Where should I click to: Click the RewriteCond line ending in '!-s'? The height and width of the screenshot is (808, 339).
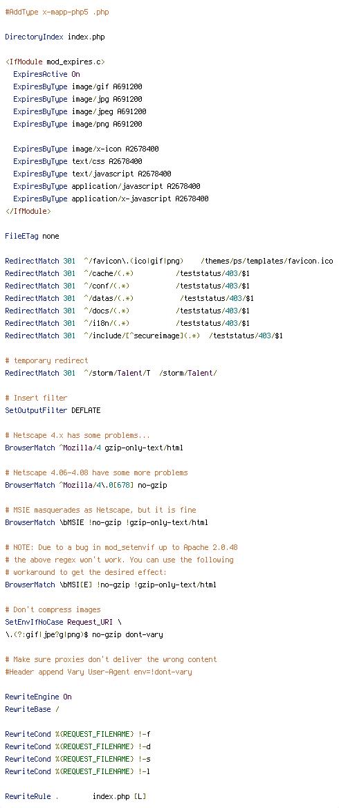[x=77, y=758]
